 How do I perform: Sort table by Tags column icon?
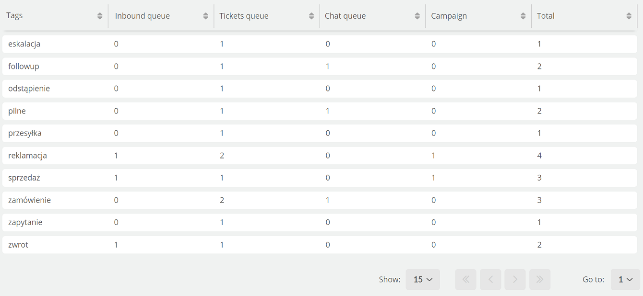tap(100, 16)
